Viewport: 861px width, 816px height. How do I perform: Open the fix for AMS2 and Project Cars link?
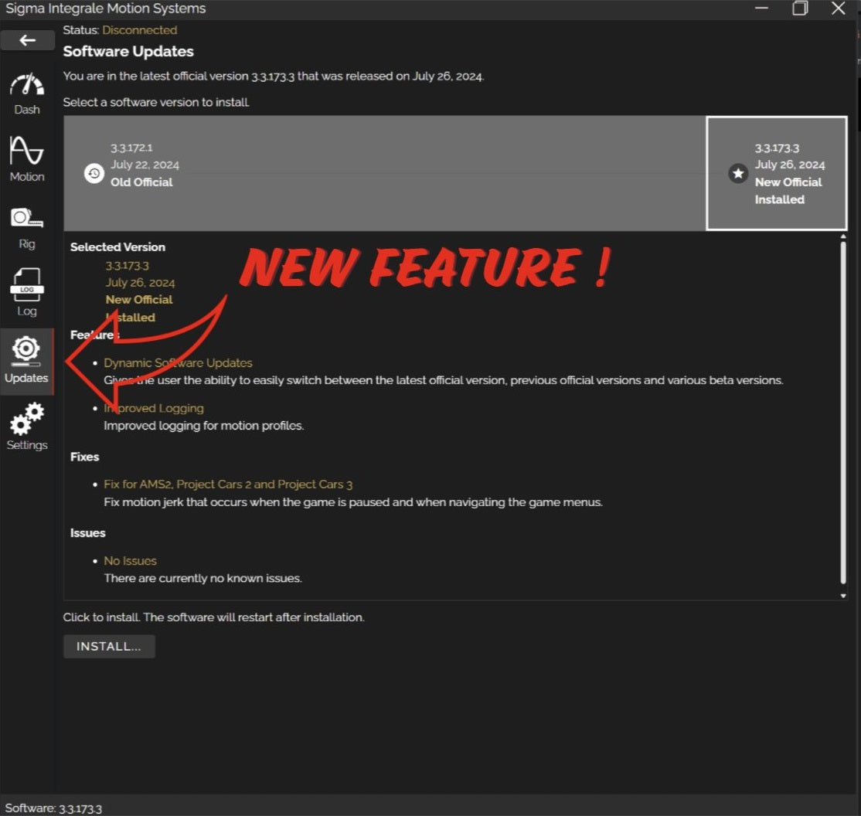point(228,484)
